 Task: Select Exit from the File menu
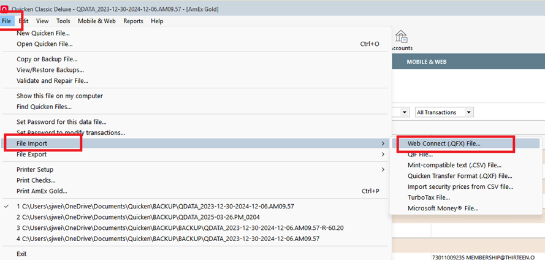coord(21,254)
